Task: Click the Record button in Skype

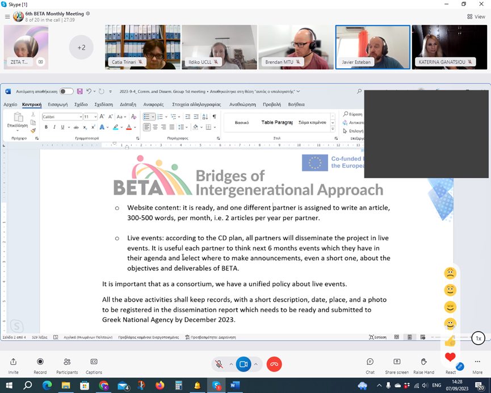Action: 40,365
